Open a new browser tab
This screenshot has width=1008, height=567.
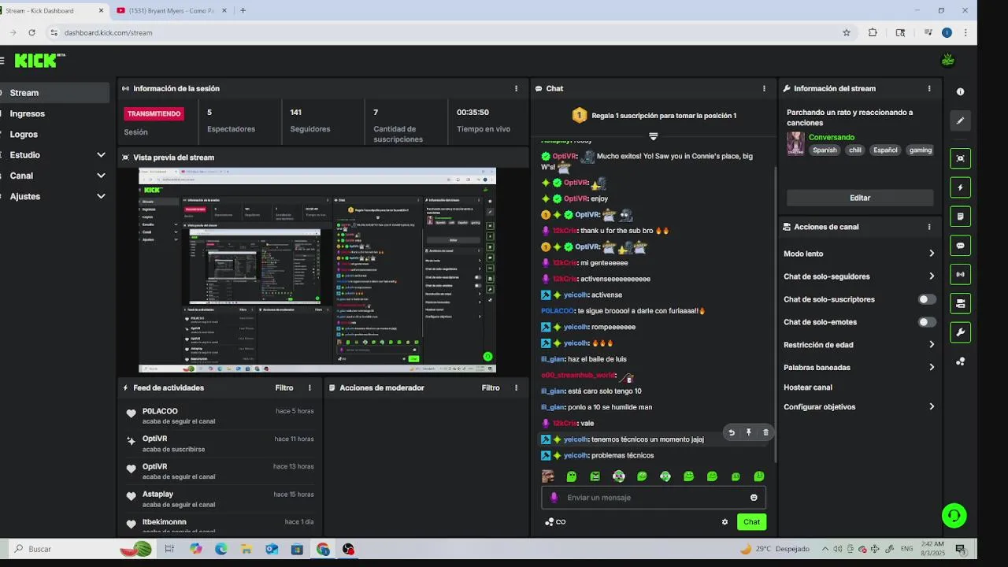[x=243, y=10]
